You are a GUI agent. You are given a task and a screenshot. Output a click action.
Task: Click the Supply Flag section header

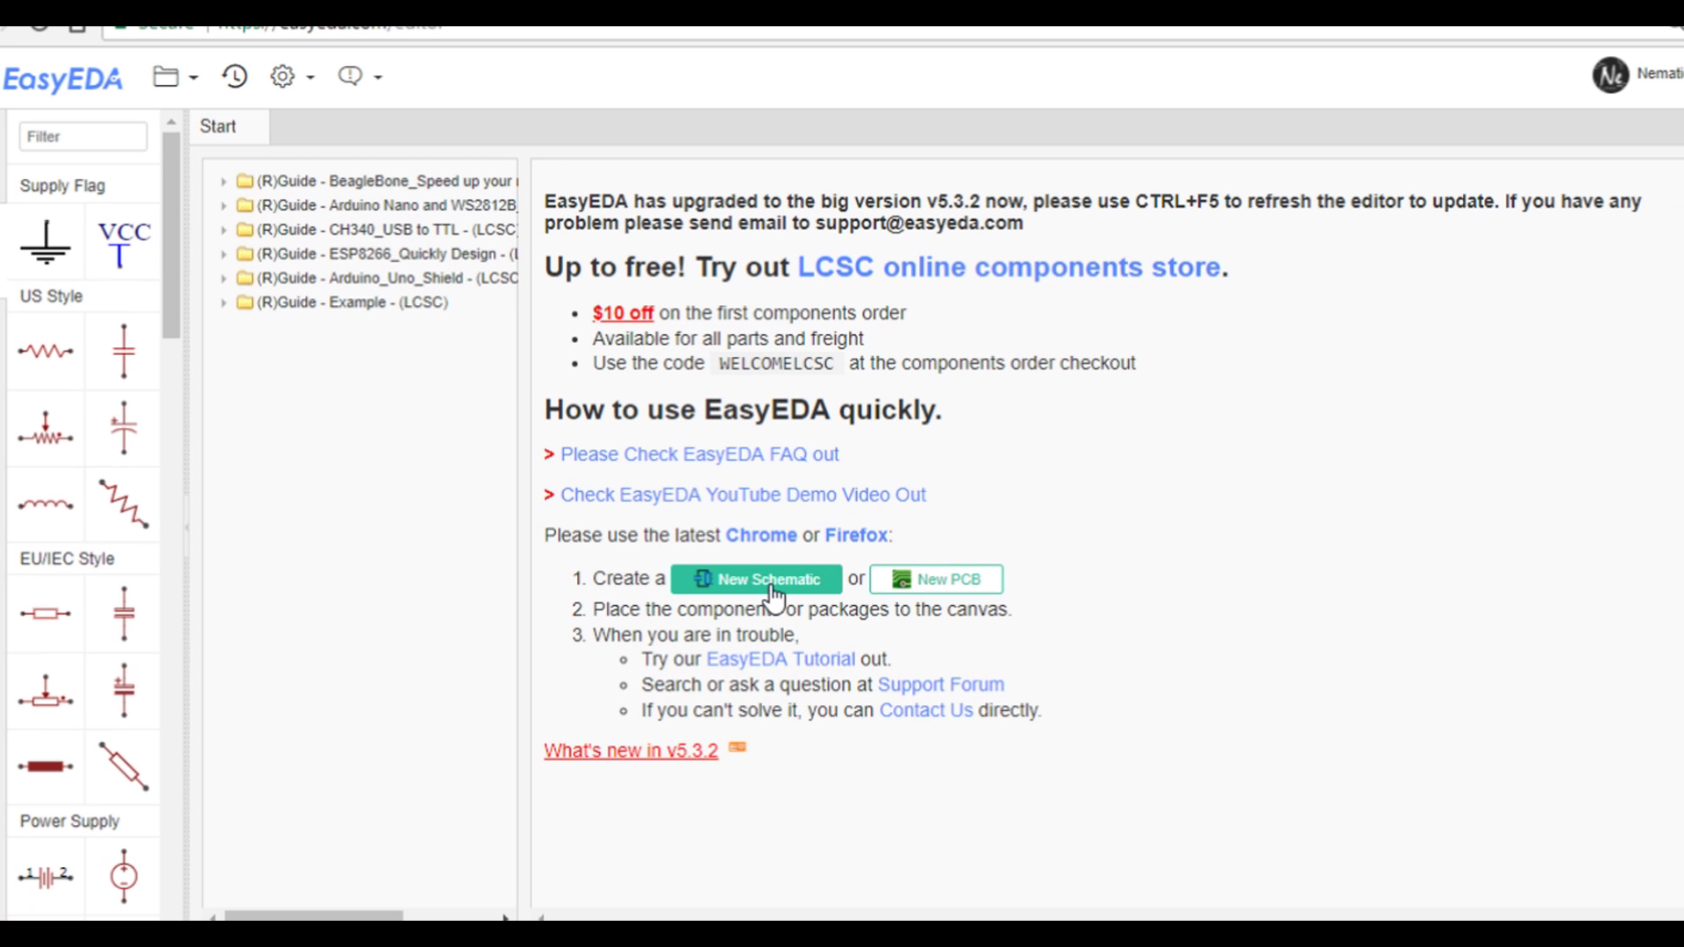point(62,186)
